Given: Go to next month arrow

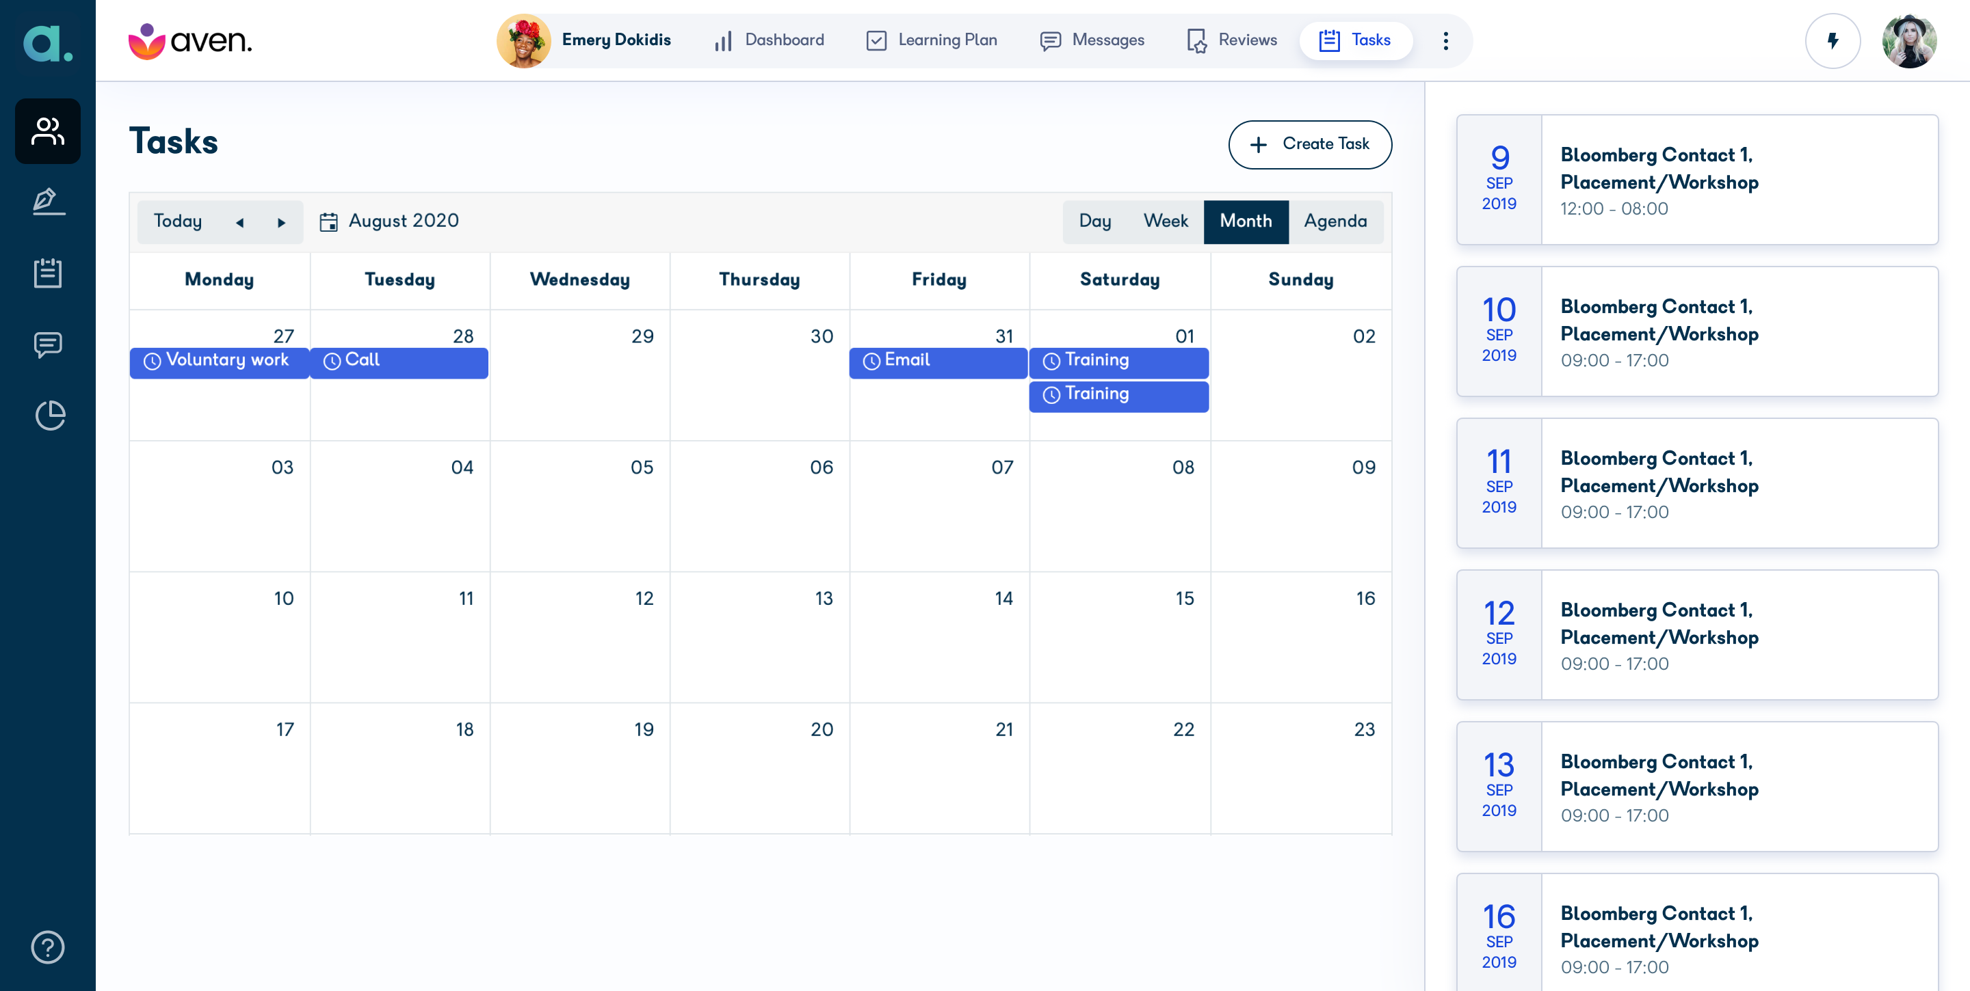Looking at the screenshot, I should [x=280, y=222].
